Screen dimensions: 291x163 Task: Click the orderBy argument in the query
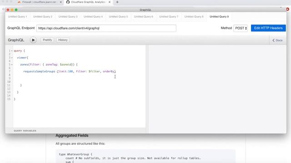(x=109, y=72)
